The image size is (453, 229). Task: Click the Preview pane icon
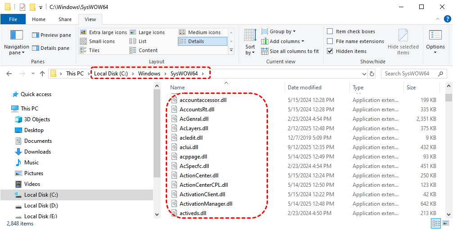(x=36, y=35)
